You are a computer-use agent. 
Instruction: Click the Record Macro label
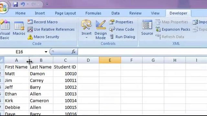[x=46, y=22]
